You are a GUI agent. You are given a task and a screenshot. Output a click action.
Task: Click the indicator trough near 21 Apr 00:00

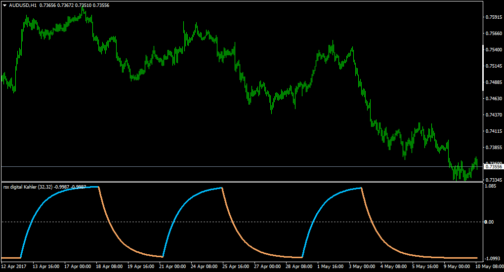(163, 257)
